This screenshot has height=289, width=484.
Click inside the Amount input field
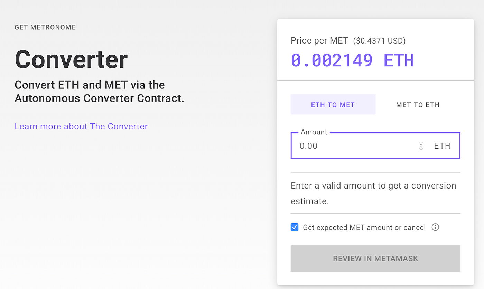click(x=353, y=146)
